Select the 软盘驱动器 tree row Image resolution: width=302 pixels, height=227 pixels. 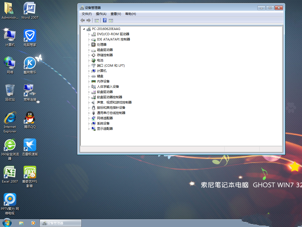(105, 92)
